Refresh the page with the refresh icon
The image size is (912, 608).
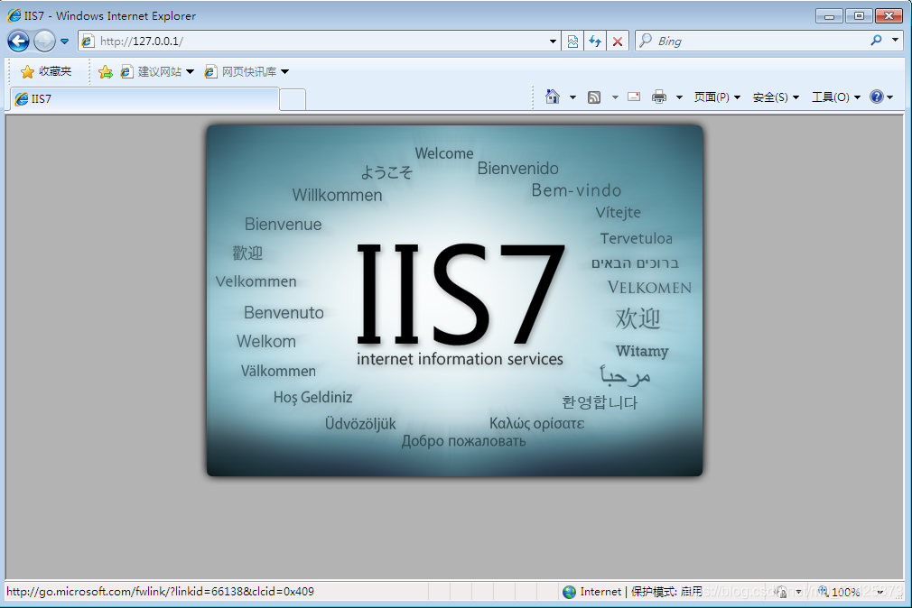click(594, 41)
